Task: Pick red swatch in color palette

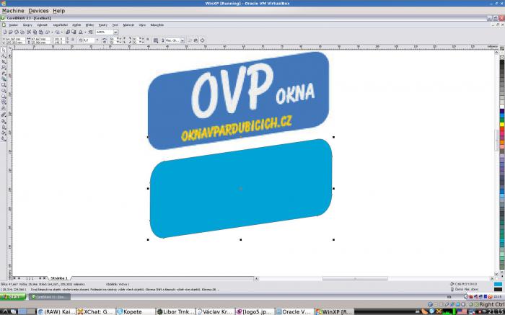Action: click(502, 129)
